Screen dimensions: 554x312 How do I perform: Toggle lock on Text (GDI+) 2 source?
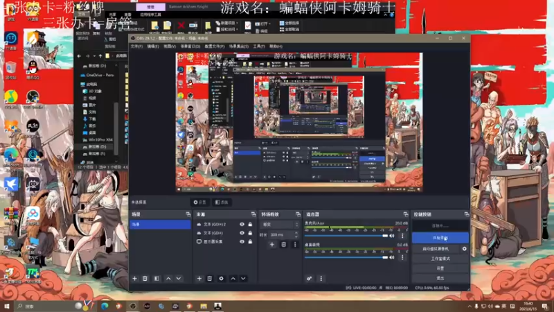point(250,224)
